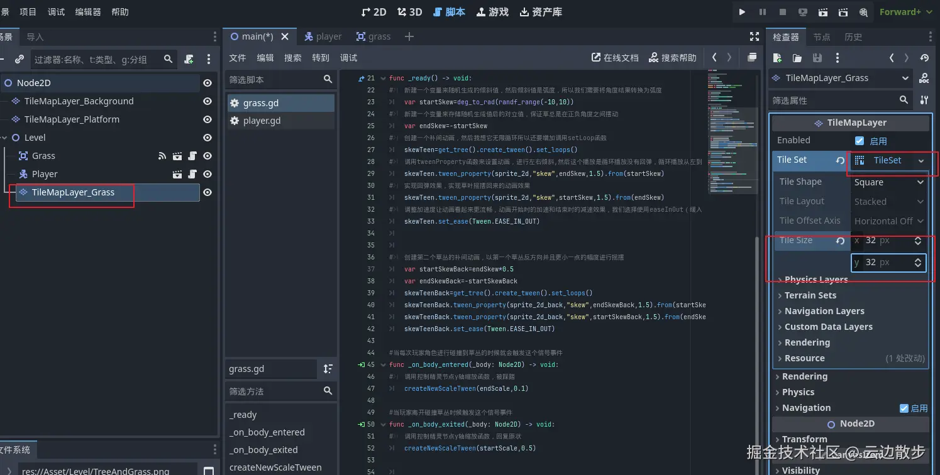
Task: Click the Tile Size x value stepper
Action: pos(917,241)
